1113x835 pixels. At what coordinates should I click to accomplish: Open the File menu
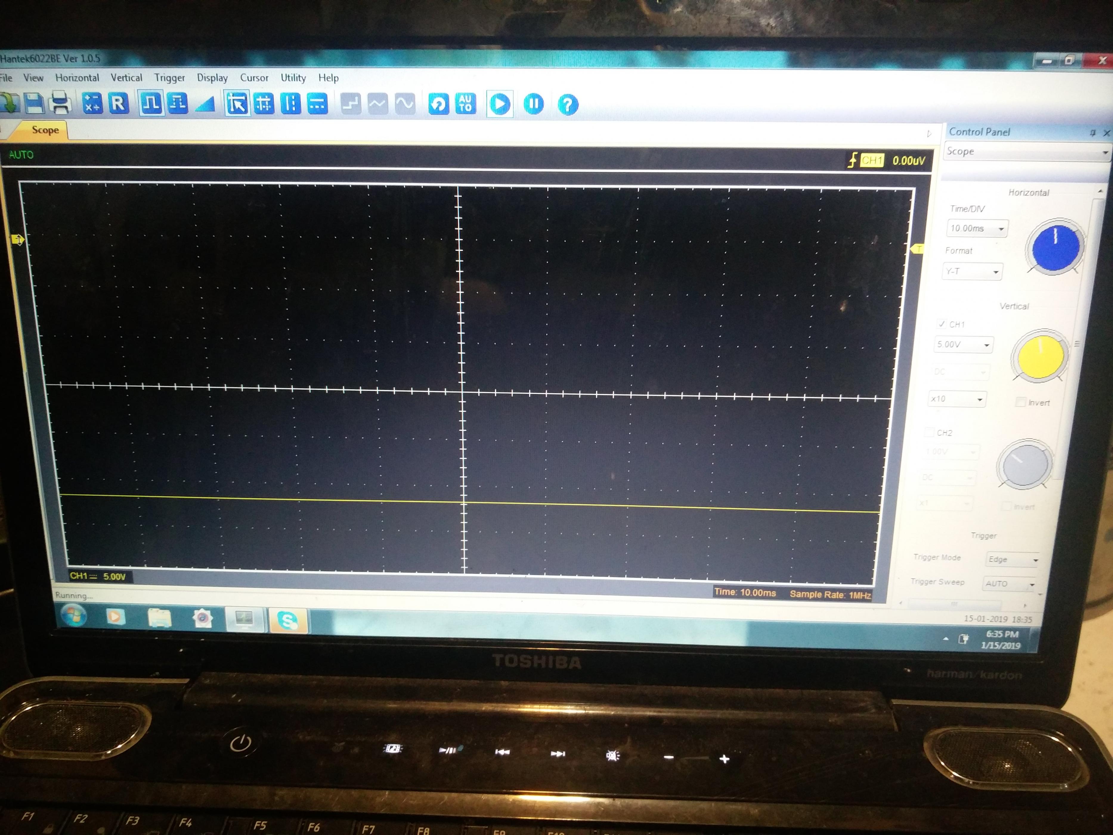(6, 78)
